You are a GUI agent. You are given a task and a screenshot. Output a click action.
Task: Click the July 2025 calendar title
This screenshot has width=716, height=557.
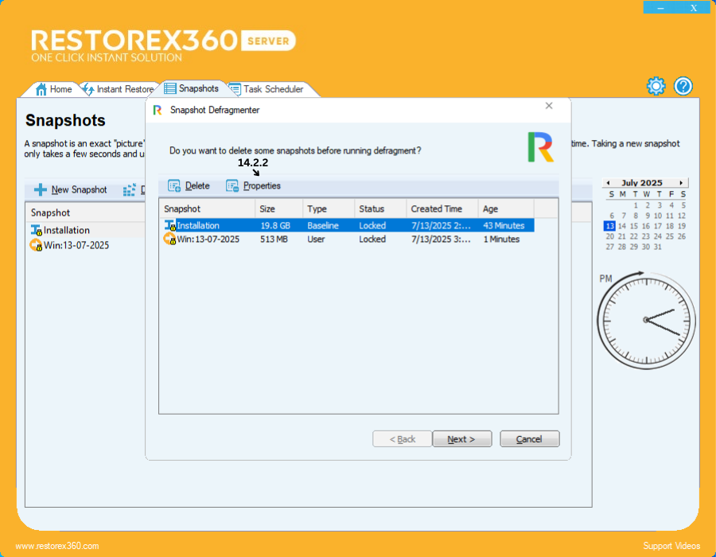[641, 183]
